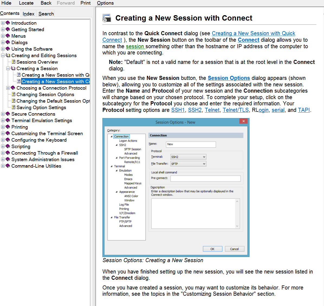Click the Secure Connections book icon
This screenshot has height=306, width=324.
[8, 114]
